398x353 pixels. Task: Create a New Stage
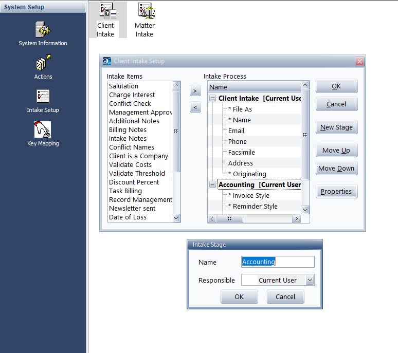pyautogui.click(x=337, y=127)
